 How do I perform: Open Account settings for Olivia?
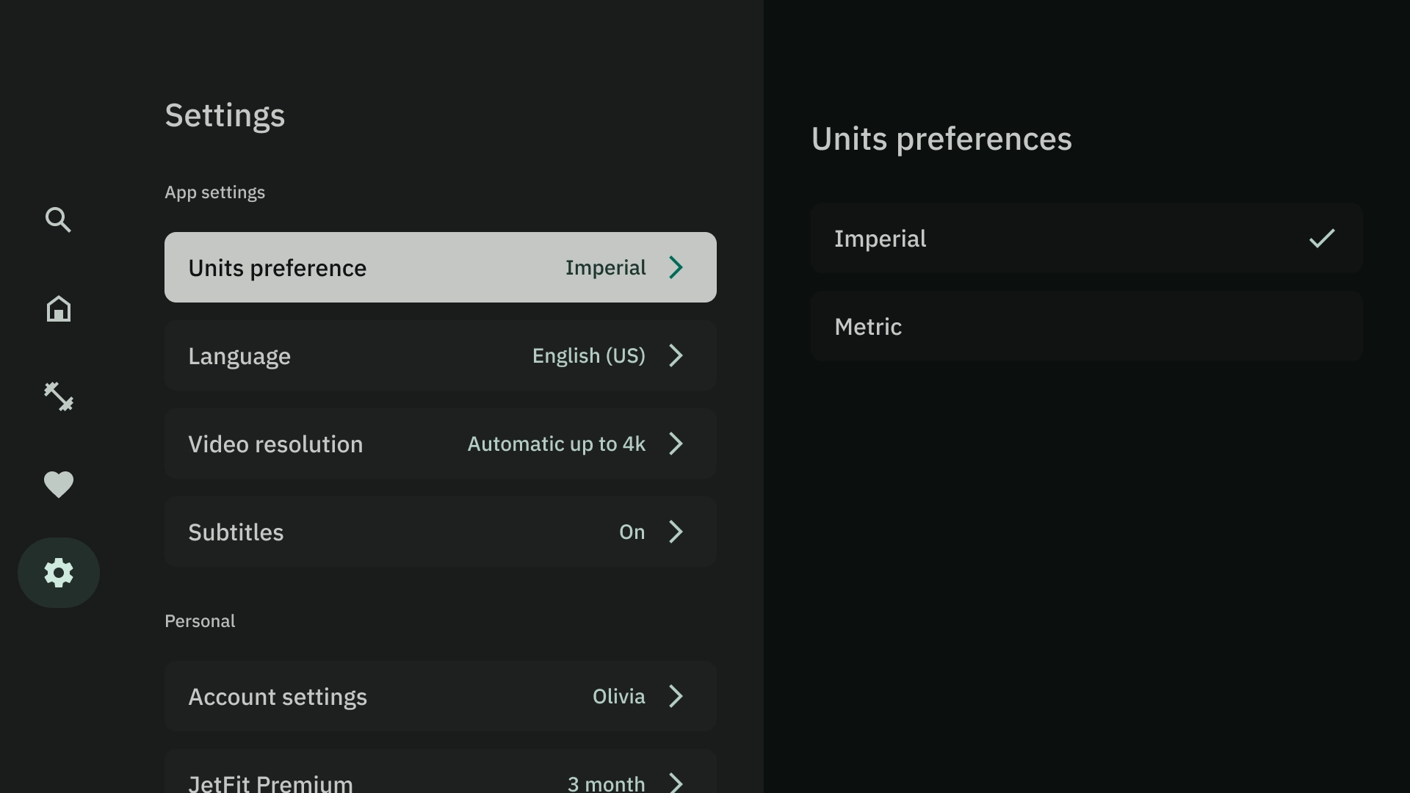(x=440, y=696)
